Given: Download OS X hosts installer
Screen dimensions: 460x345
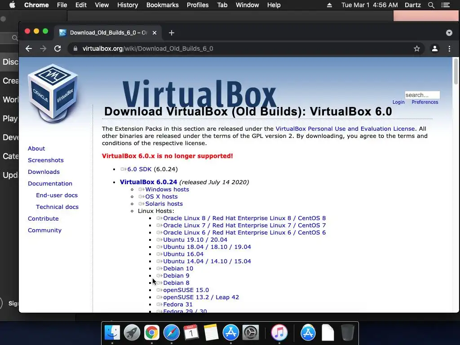Looking at the screenshot, I should click(x=161, y=197).
